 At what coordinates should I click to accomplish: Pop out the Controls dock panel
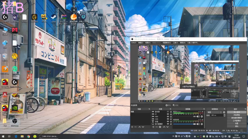(245, 109)
